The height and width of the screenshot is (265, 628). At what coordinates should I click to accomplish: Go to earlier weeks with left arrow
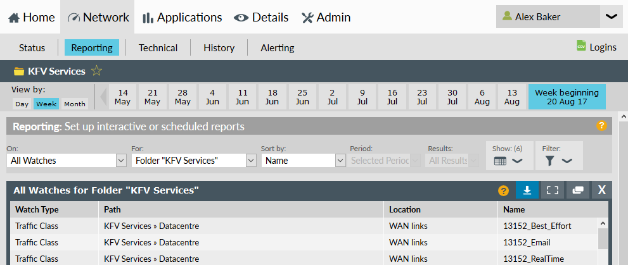click(x=103, y=97)
